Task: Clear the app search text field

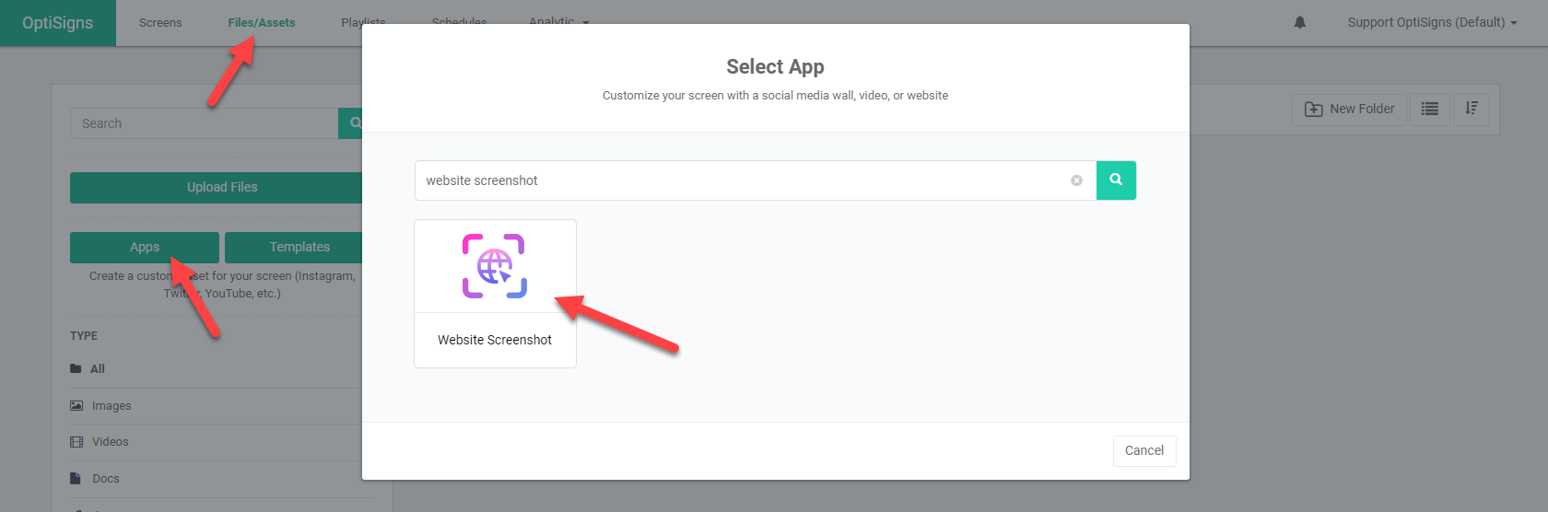Action: (x=1076, y=180)
